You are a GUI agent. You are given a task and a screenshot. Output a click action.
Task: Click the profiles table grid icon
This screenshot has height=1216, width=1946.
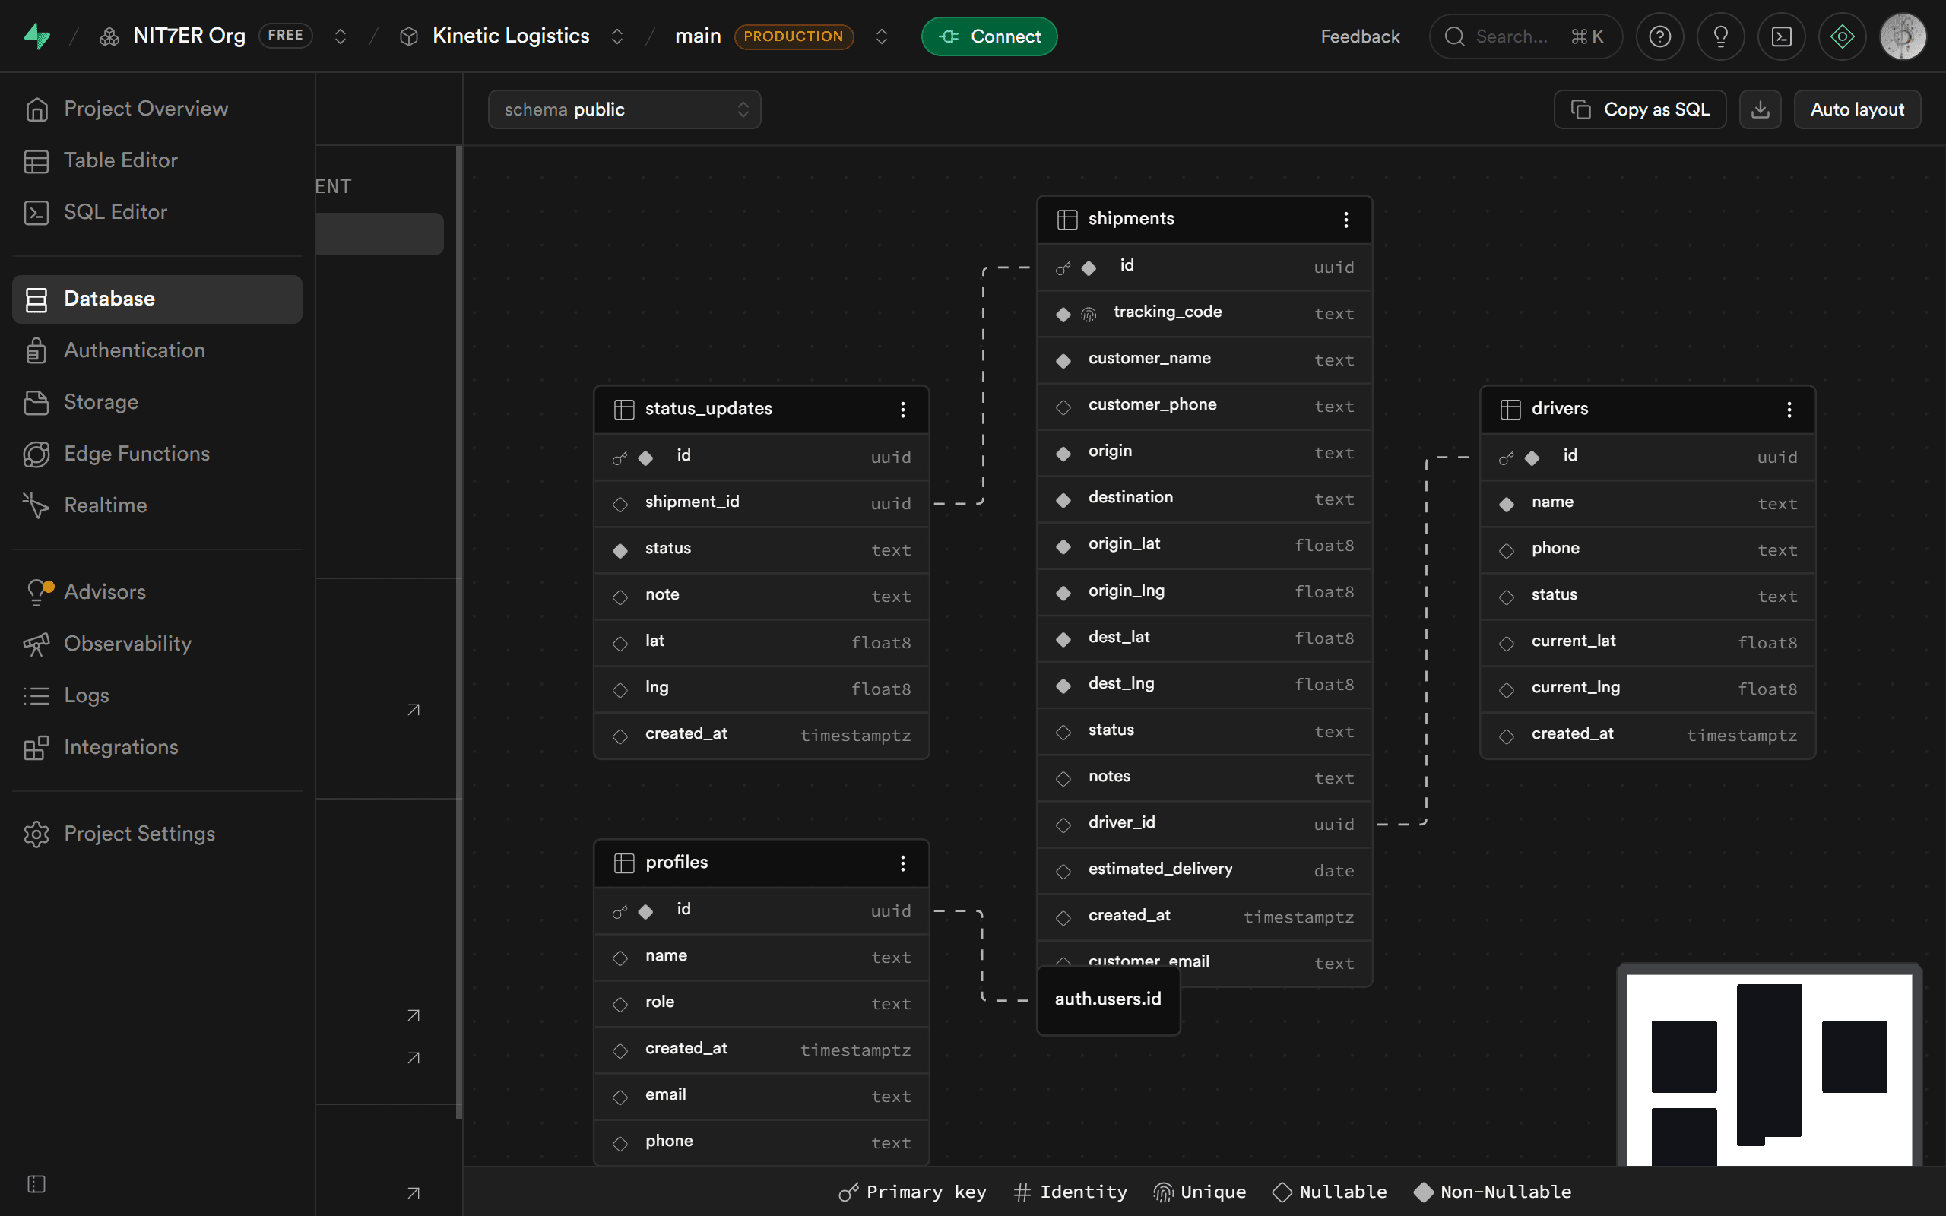coord(624,863)
